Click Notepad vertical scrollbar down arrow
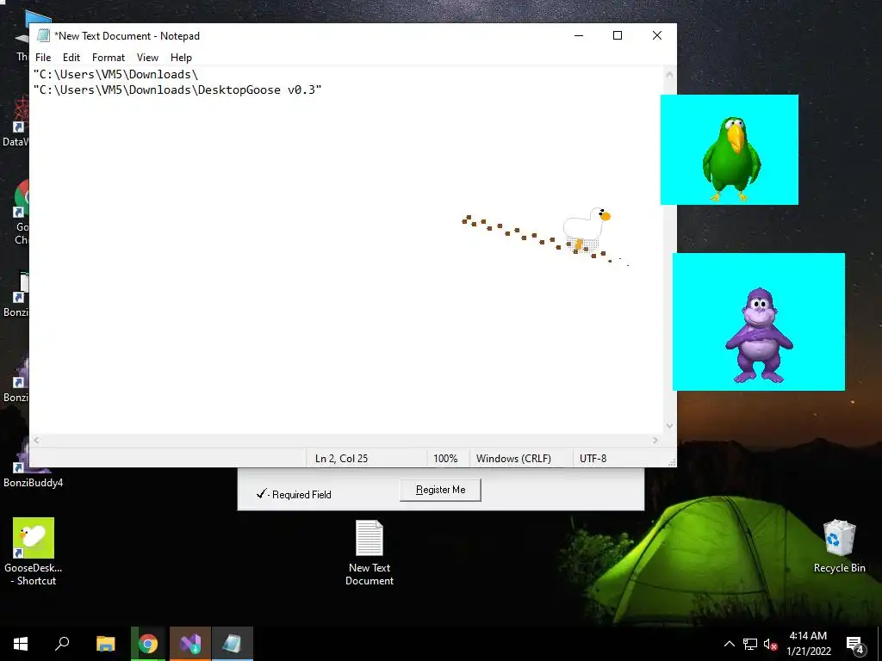882x661 pixels. (669, 426)
